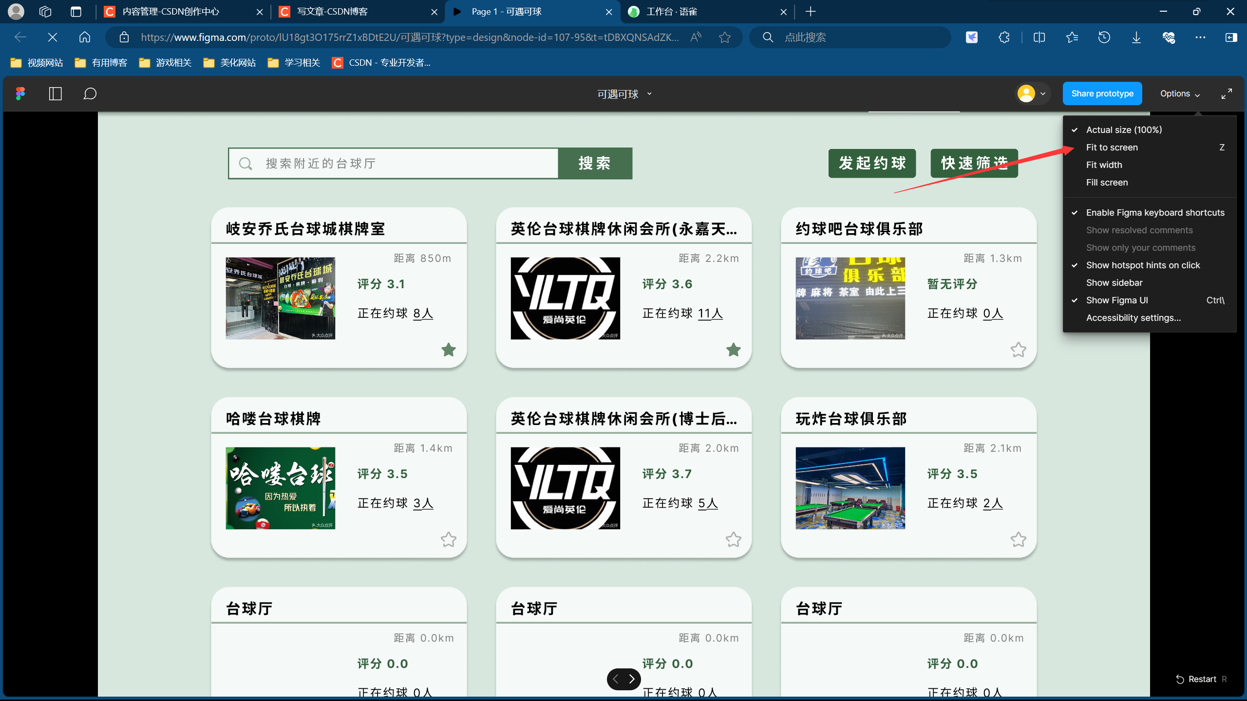Screen dimensions: 1247x701
Task: Toggle off Show Figma UI option
Action: pyautogui.click(x=1117, y=300)
